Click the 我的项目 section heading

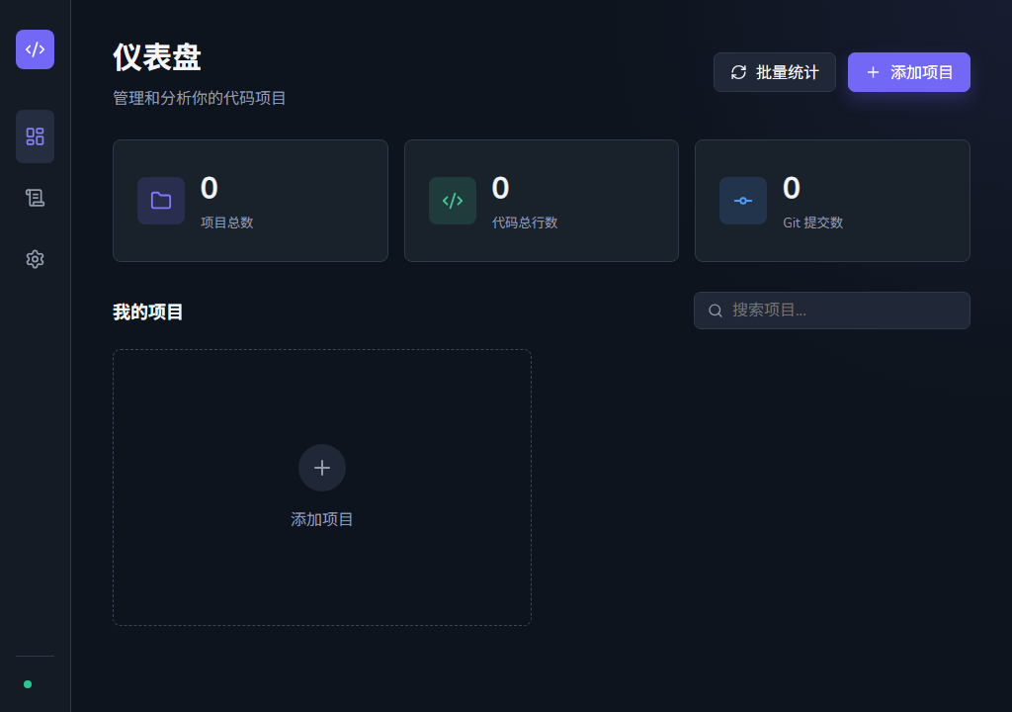click(x=148, y=312)
